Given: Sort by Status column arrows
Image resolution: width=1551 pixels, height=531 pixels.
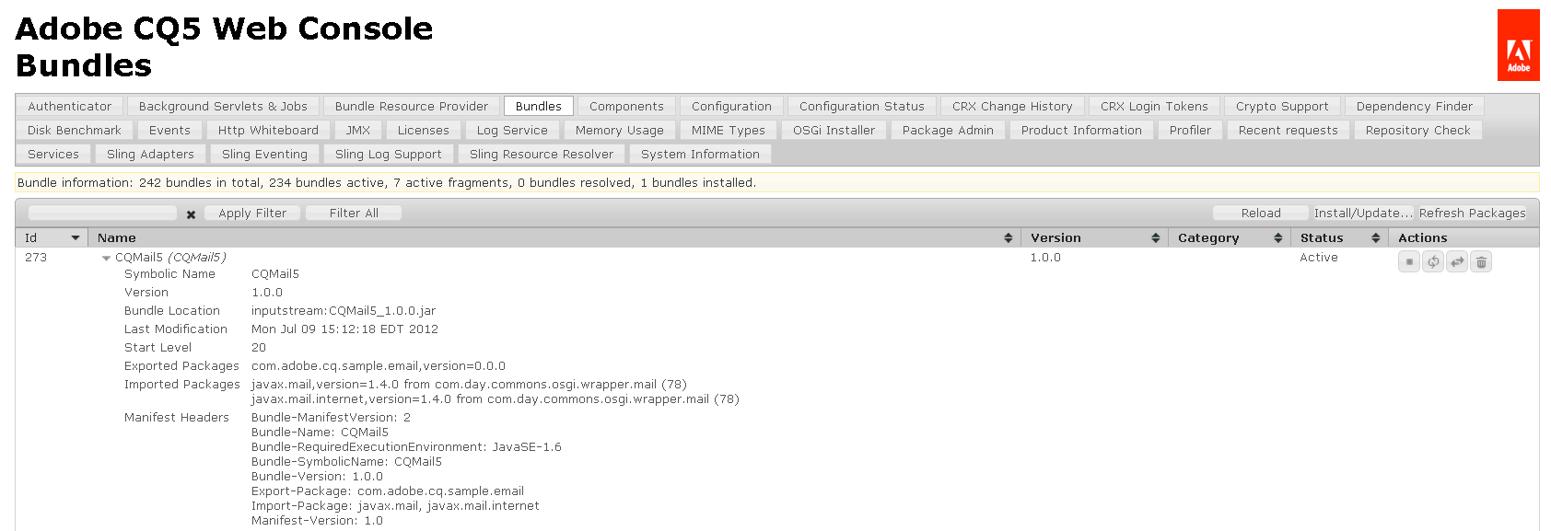Looking at the screenshot, I should 1375,237.
